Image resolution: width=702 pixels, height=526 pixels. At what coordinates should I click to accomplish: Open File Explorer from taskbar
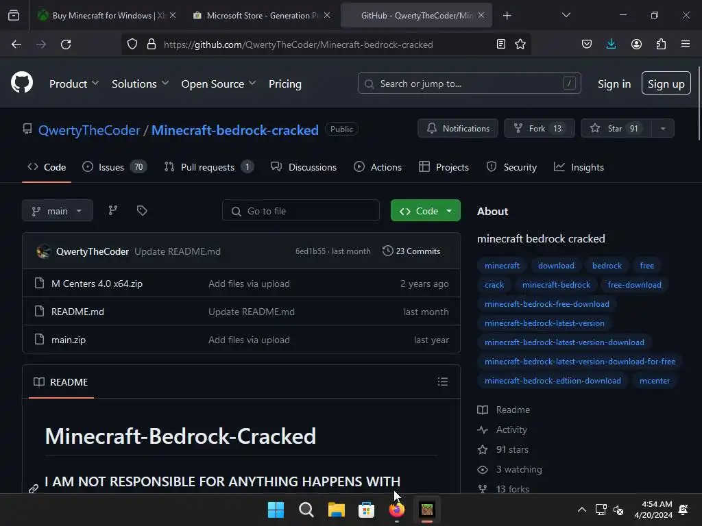coord(336,510)
